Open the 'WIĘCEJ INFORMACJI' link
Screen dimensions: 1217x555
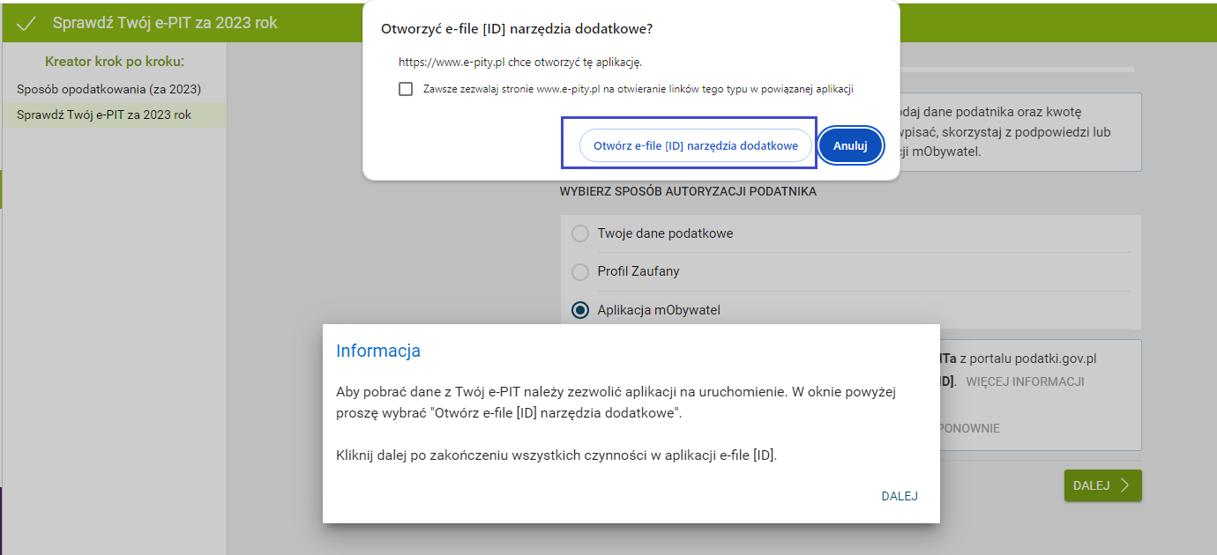[1025, 381]
